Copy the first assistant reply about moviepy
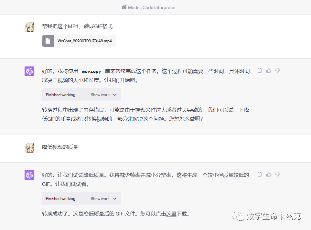The height and width of the screenshot is (230, 311). pyautogui.click(x=259, y=70)
